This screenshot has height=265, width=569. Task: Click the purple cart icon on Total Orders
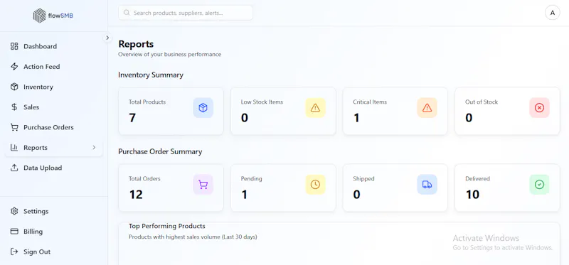(203, 185)
